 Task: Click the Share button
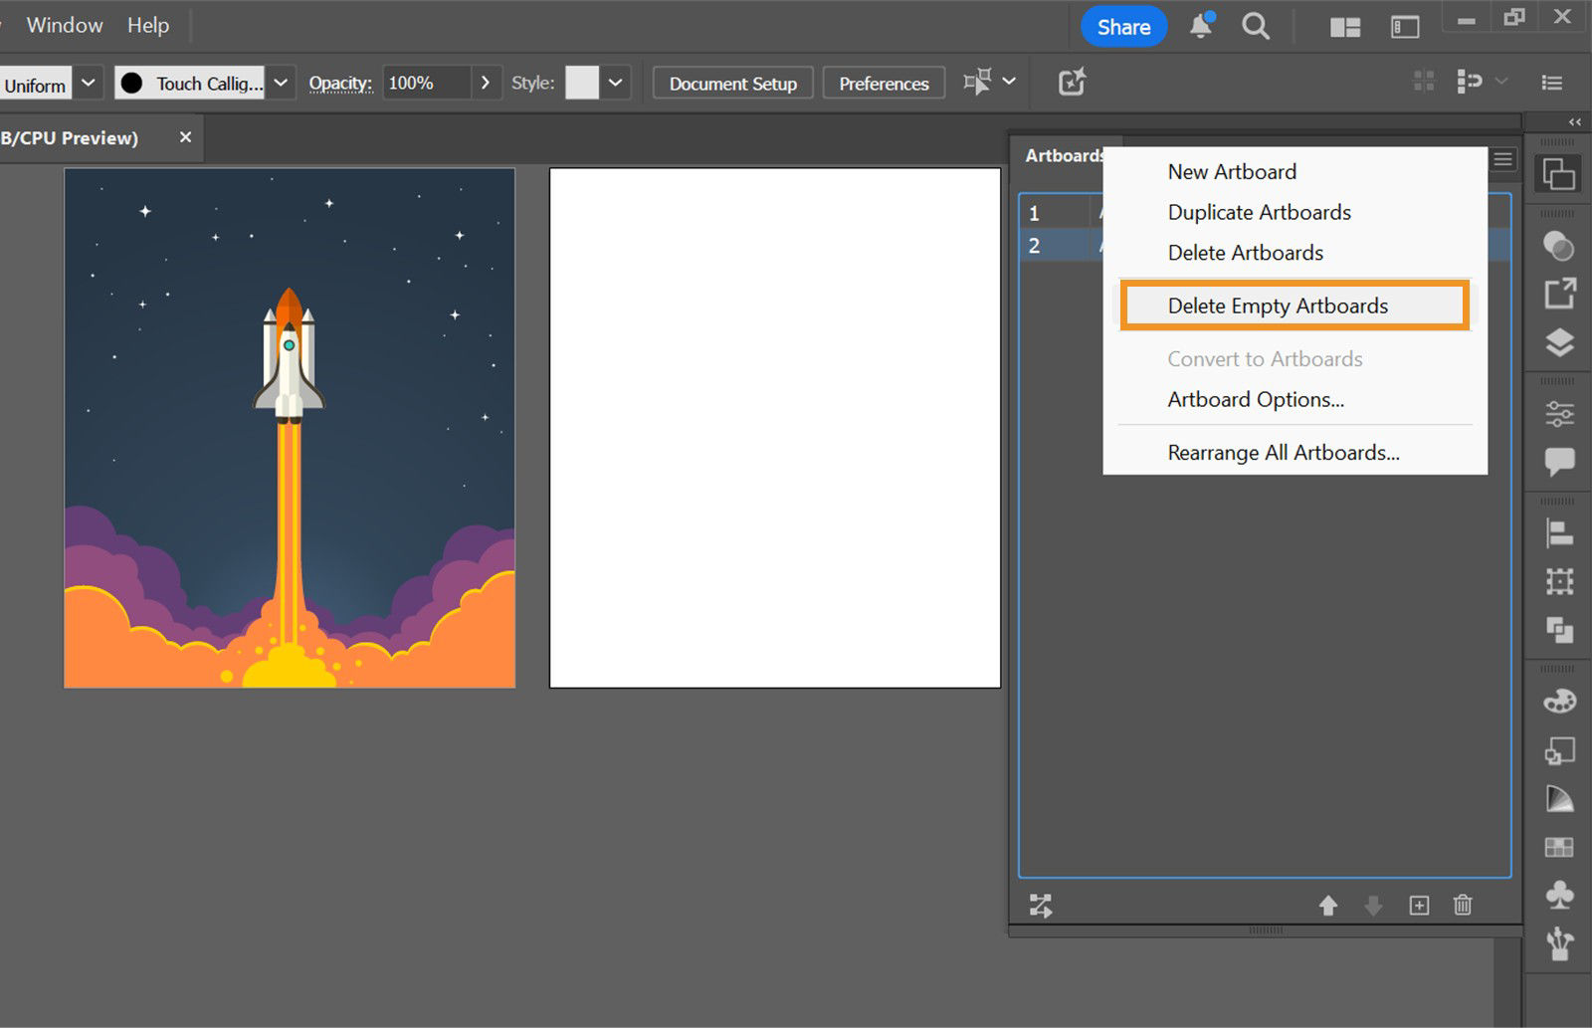tap(1123, 27)
